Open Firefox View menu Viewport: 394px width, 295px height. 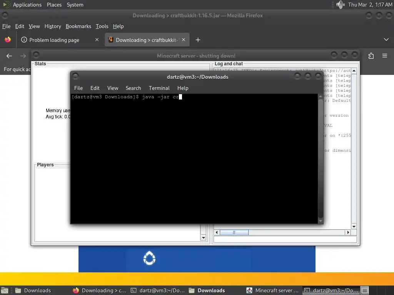34,27
